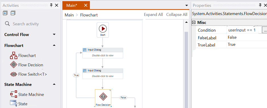This screenshot has height=108, width=267.
Task: Expand all activities with the plus icon
Action: 5,13
